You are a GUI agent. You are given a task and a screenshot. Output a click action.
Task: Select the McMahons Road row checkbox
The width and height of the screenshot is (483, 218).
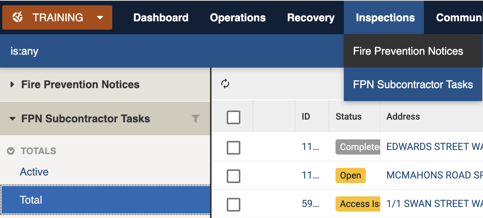click(x=234, y=176)
